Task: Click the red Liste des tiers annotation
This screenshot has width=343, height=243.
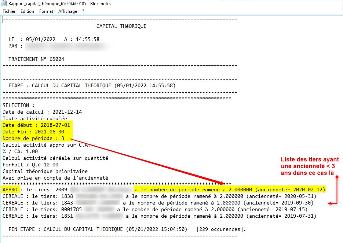Action: 310,166
